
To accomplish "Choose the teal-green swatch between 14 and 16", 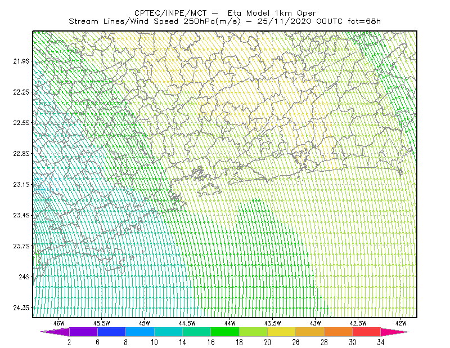I will coord(196,332).
